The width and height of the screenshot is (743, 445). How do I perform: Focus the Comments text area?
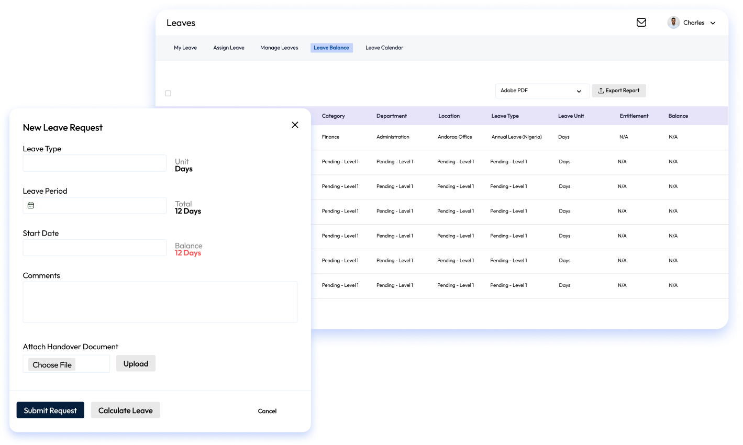(160, 302)
